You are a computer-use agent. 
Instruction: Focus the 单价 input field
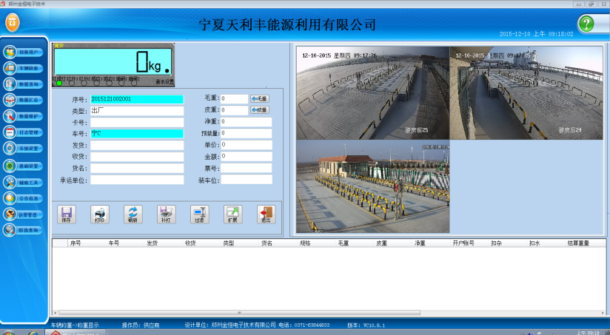pyautogui.click(x=246, y=145)
